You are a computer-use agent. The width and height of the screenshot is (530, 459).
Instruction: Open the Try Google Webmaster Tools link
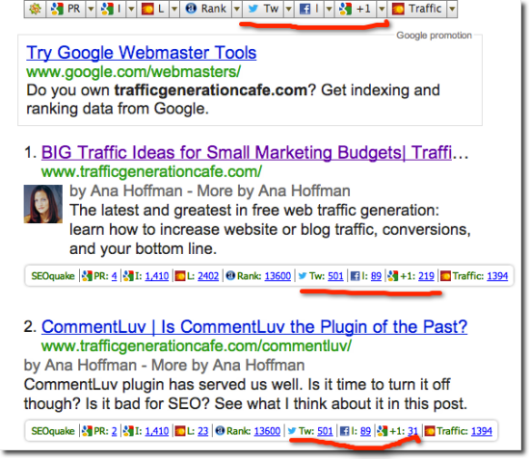point(142,53)
